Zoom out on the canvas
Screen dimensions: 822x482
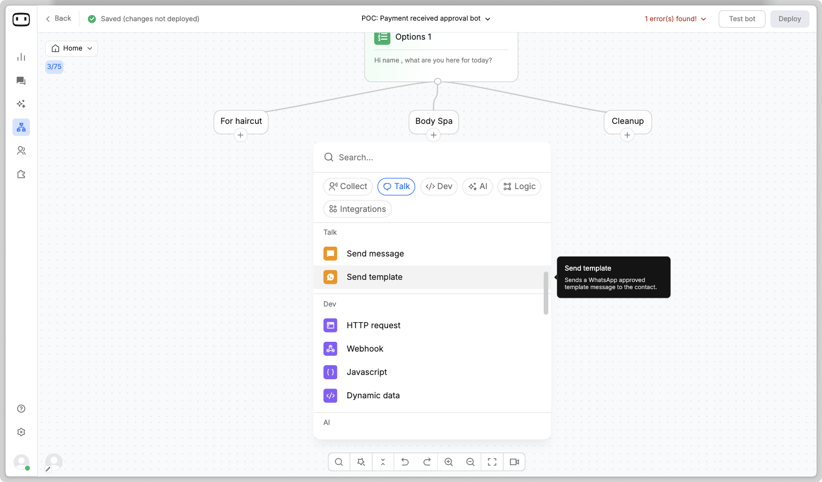coord(470,462)
